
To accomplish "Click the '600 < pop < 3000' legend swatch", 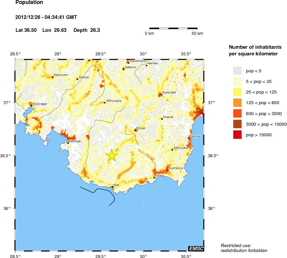I will pyautogui.click(x=237, y=113).
